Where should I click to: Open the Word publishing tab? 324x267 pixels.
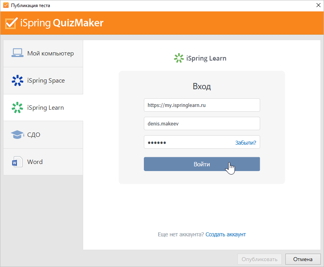(x=43, y=162)
